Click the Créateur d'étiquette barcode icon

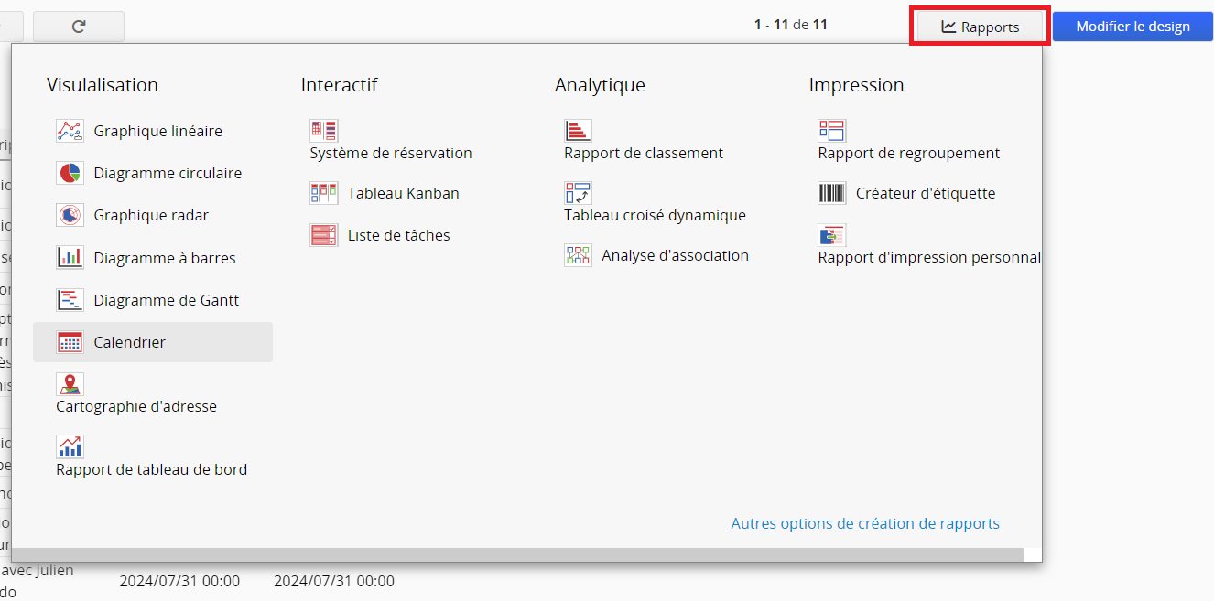[832, 193]
